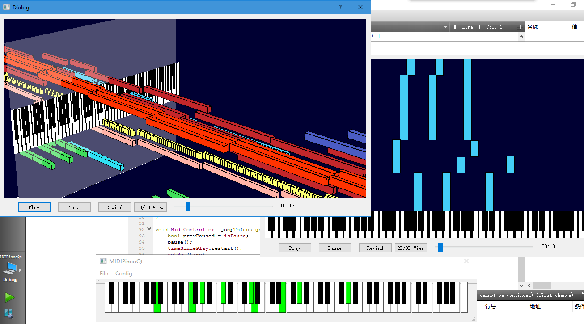Screen dimensions: 584x324
Task: Click the horizontal scrollbar thumb in the right panel
Action: [542, 286]
